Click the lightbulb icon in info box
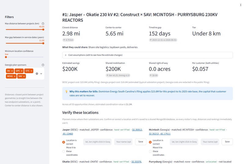 tap(66, 92)
